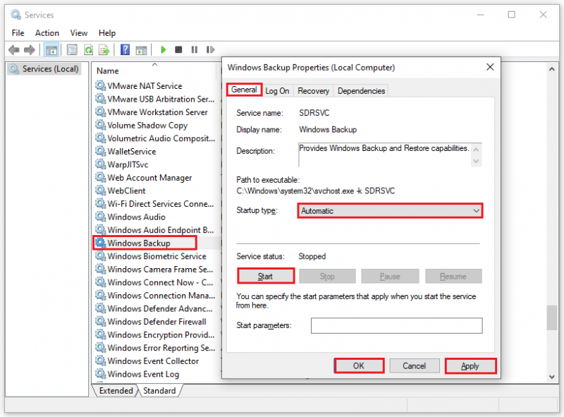Click the Export List toolbar icon
Image resolution: width=564 pixels, height=417 pixels.
coord(104,49)
